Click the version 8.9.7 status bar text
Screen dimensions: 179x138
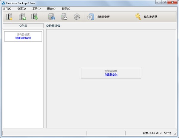coord(157,133)
